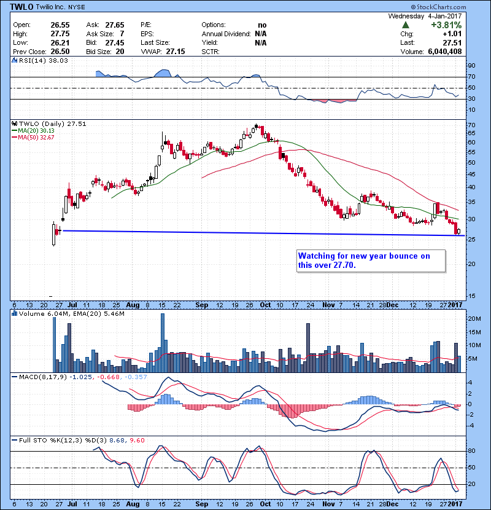Viewport: 491px width, 510px height.
Task: Click the green MA(20) 30.13 legend entry
Action: (33, 130)
